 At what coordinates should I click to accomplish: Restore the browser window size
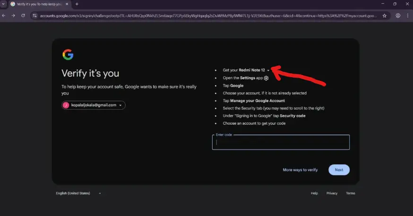[395, 4]
